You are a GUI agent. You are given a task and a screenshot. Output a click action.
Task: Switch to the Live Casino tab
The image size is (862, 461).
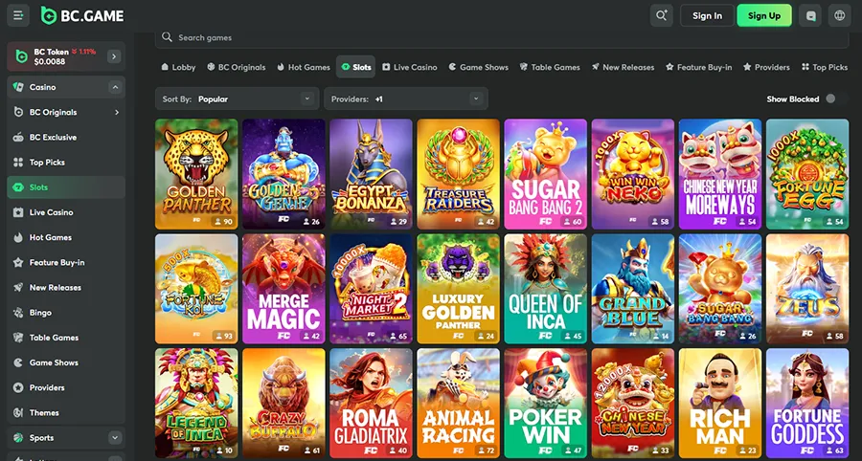tap(410, 67)
